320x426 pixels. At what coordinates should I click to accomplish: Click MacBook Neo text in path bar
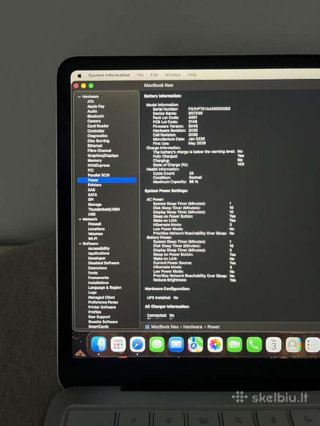165,327
